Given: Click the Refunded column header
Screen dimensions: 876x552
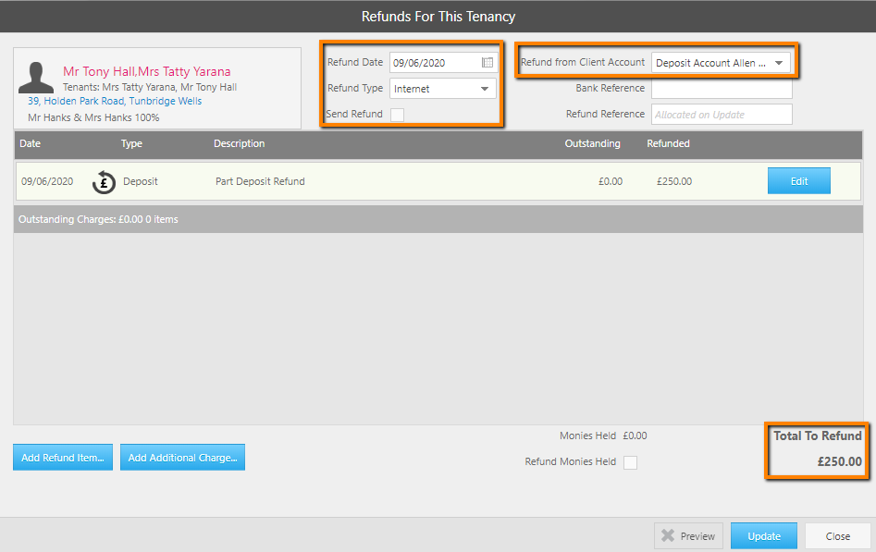Looking at the screenshot, I should [x=668, y=143].
